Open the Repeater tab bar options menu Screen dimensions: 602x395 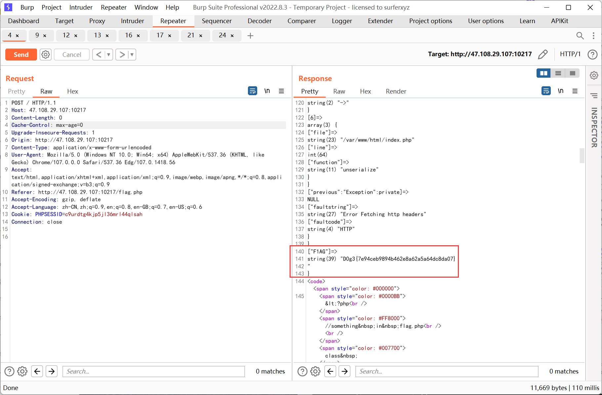tap(593, 35)
